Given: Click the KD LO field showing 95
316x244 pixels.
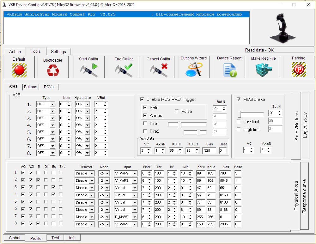Looking at the screenshot, I should coord(191,151).
